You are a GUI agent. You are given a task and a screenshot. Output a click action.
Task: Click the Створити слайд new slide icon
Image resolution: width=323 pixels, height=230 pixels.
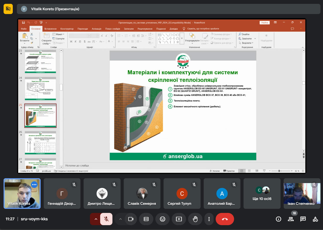(x=46, y=36)
